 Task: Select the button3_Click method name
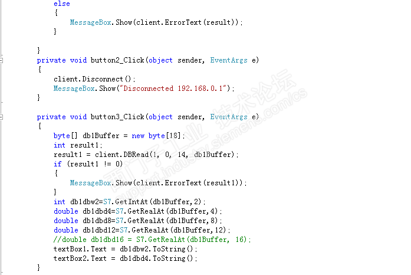[x=117, y=117]
